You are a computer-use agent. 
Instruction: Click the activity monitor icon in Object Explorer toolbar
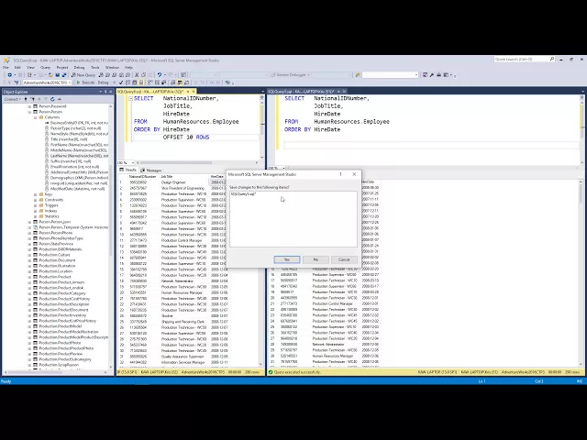pos(59,99)
